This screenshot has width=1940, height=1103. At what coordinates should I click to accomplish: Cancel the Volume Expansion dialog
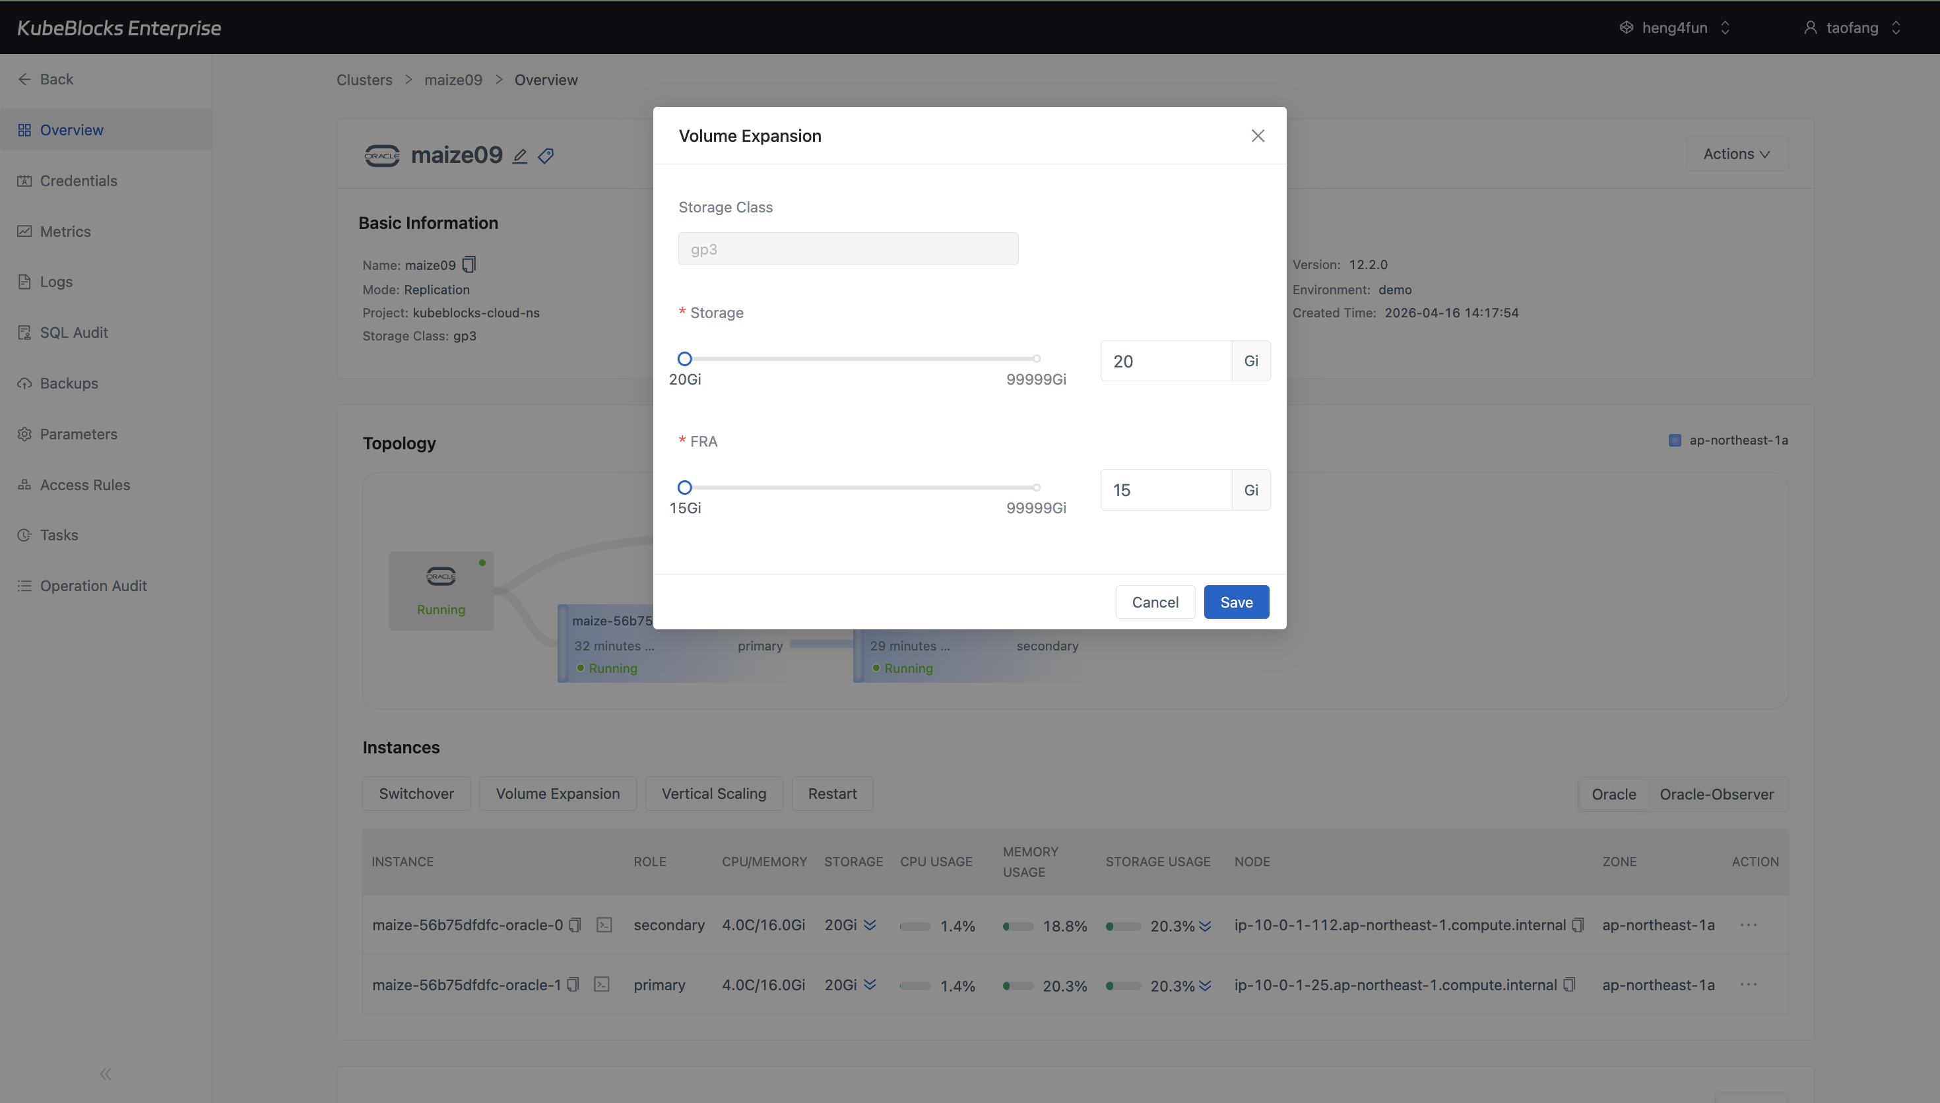point(1155,602)
